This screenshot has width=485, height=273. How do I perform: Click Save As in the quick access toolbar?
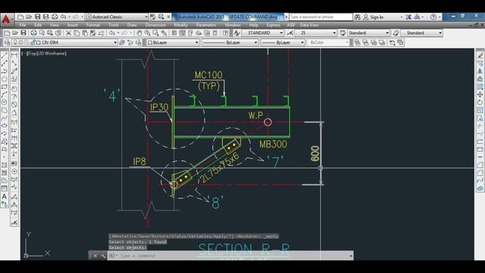[45, 17]
